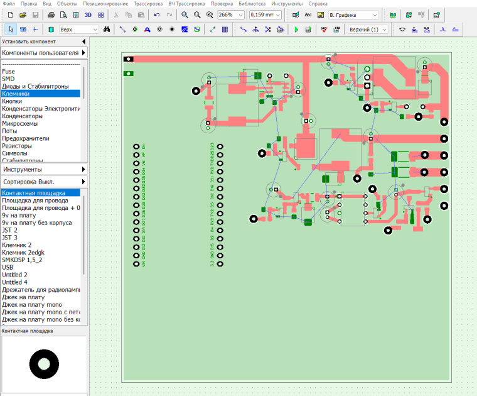Open an existing file via folder icon
The width and height of the screenshot is (477, 396).
coord(23,14)
